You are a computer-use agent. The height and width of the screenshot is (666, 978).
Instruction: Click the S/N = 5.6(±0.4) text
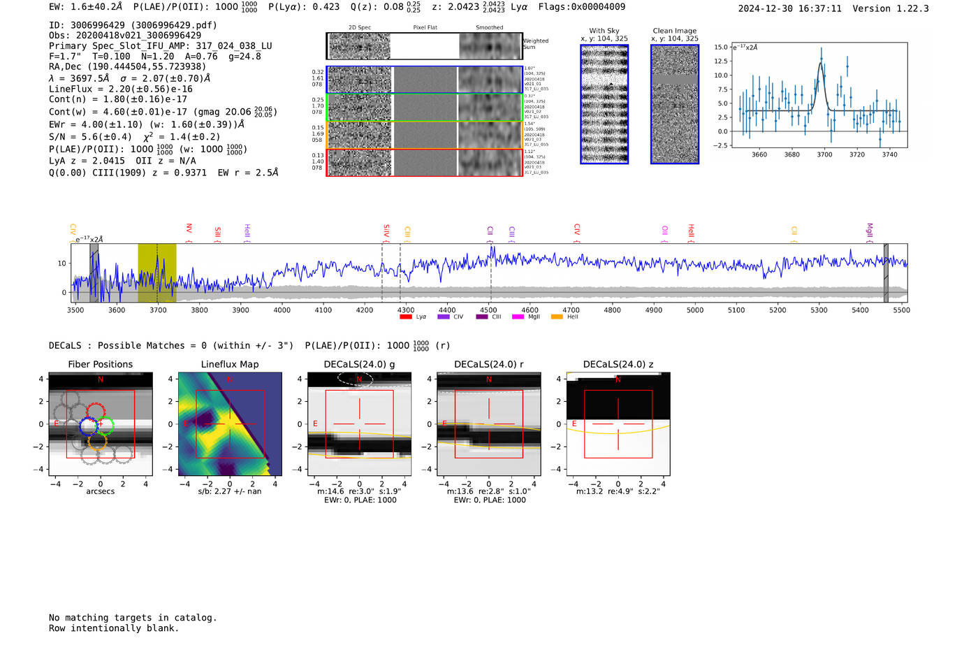(91, 137)
